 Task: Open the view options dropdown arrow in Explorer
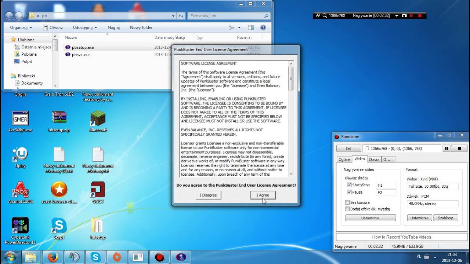[239, 27]
